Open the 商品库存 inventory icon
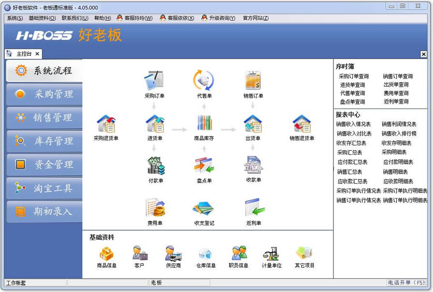433x292 pixels. click(204, 123)
